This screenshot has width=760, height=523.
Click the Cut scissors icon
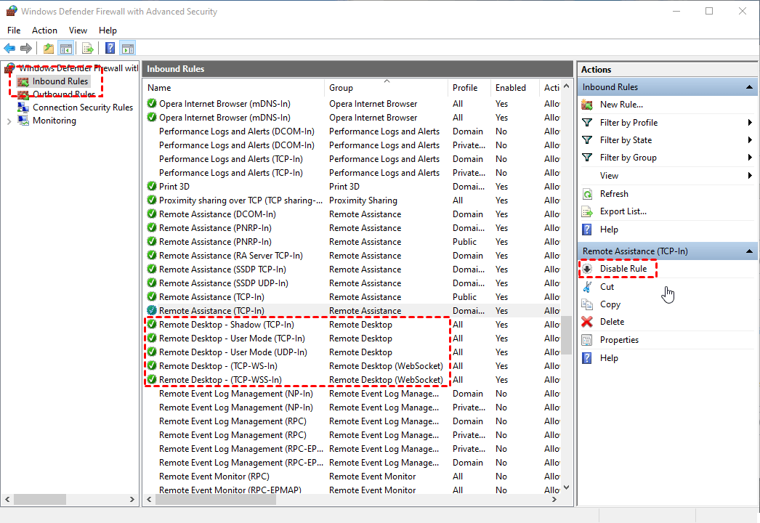point(587,287)
